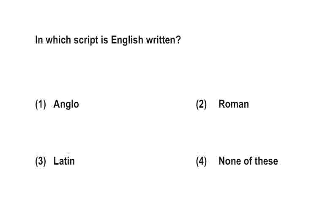Click the word written in the question
Viewport: 317px width, 211px height.
tap(161, 40)
